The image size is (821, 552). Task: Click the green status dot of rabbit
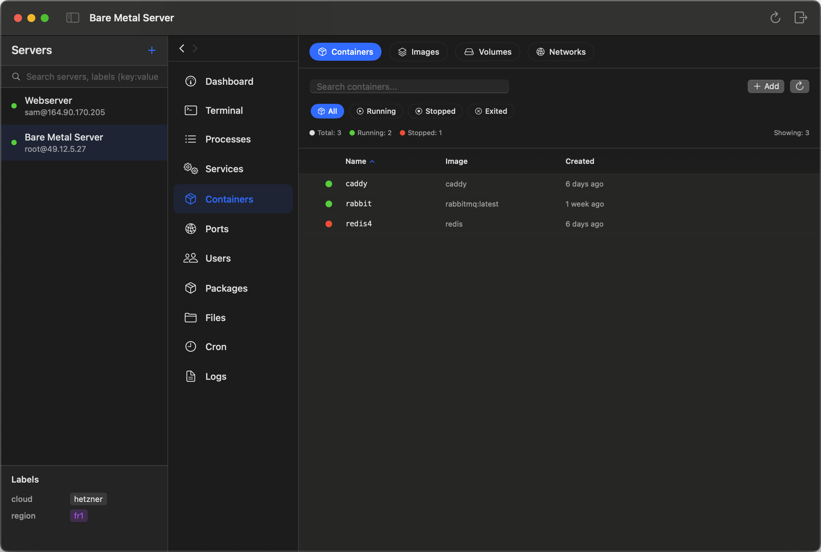coord(329,204)
